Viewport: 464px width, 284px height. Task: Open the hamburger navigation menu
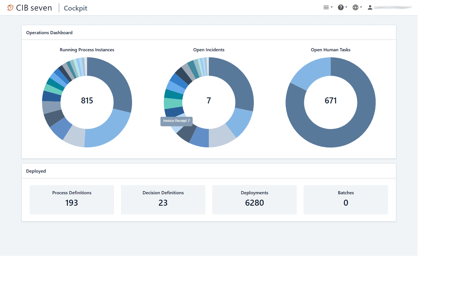pyautogui.click(x=328, y=8)
